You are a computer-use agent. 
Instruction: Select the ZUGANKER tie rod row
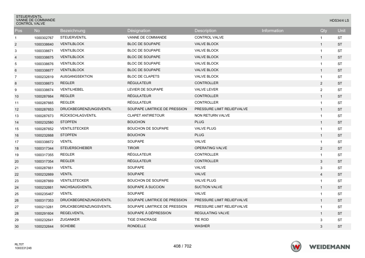(182, 219)
